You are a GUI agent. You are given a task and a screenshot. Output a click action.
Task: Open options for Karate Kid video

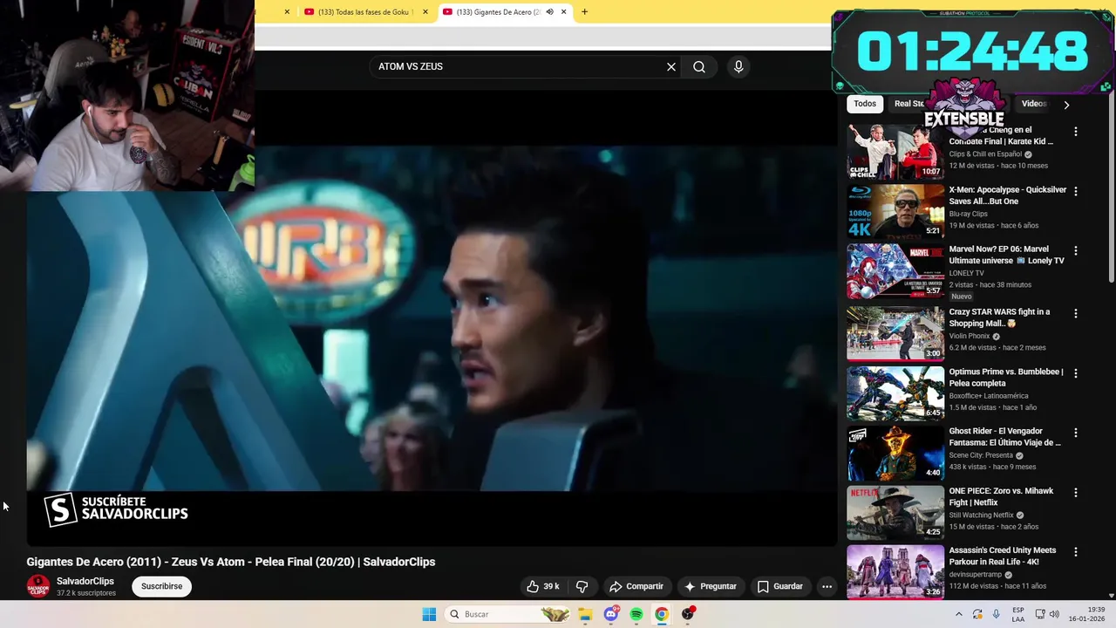1076,132
